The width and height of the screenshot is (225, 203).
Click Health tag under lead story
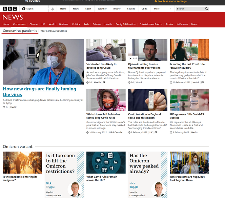[14, 107]
